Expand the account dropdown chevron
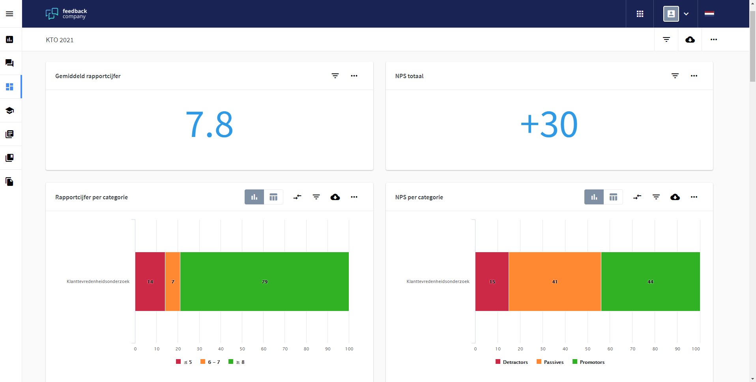The height and width of the screenshot is (382, 756). (686, 14)
